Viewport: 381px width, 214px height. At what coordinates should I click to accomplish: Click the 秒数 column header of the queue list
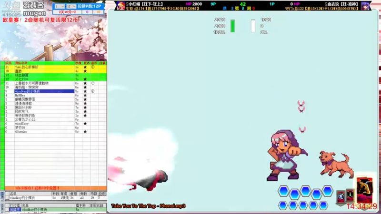pyautogui.click(x=78, y=63)
